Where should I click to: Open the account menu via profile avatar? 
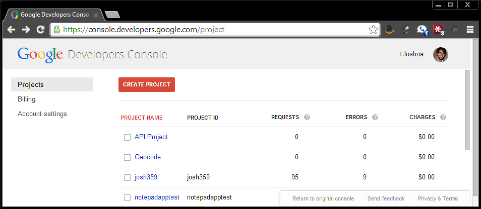(x=440, y=55)
